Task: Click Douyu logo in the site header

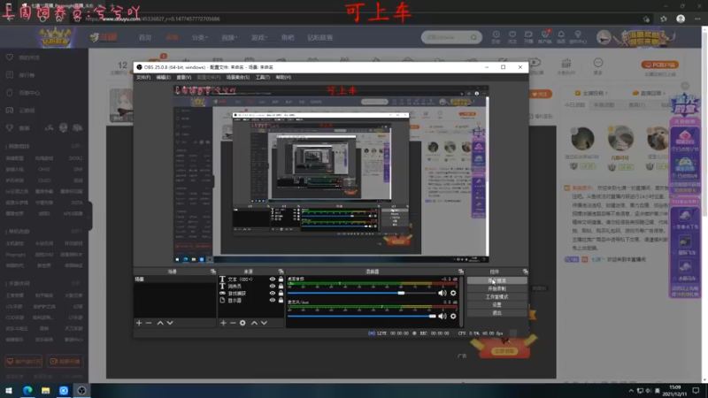Action: 104,37
